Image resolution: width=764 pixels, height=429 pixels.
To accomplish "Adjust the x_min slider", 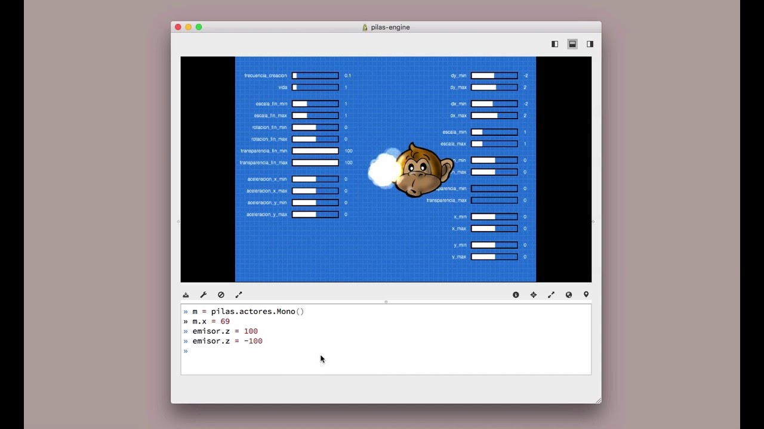I will coord(494,217).
